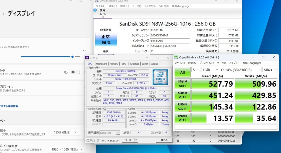This screenshot has width=281, height=153.
Task: Select the CPU tab in CPU-Z
Action: tap(90, 64)
